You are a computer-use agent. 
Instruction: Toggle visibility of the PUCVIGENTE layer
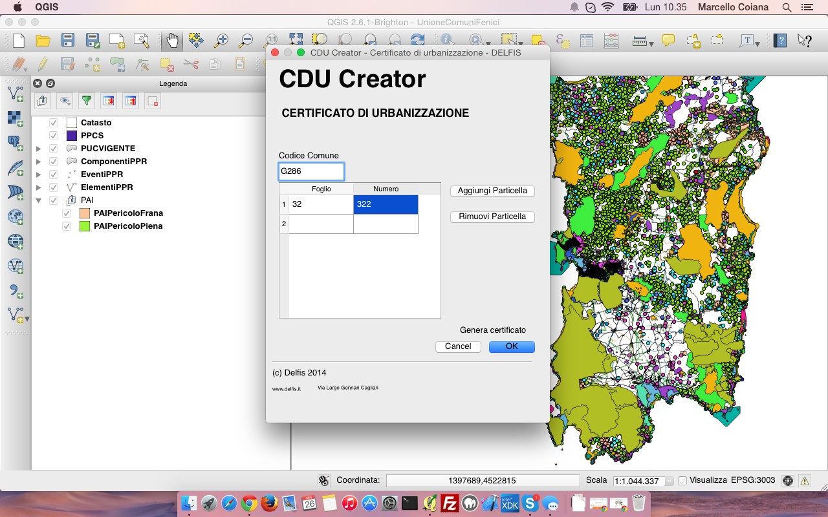point(54,149)
